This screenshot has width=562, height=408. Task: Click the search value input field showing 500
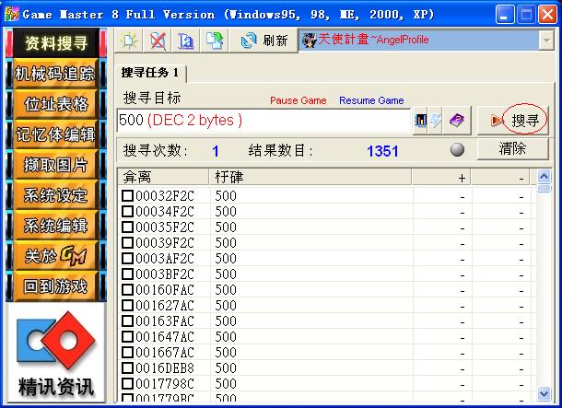coord(263,121)
